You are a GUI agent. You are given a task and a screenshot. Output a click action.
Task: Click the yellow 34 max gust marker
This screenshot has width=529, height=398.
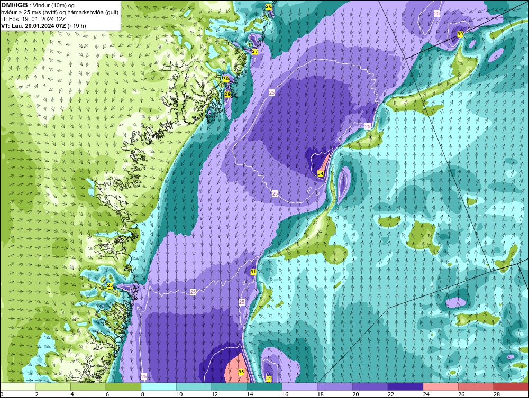(321, 173)
